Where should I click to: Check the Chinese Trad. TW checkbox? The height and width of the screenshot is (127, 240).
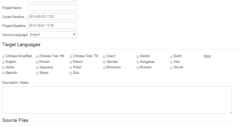coord(71,57)
